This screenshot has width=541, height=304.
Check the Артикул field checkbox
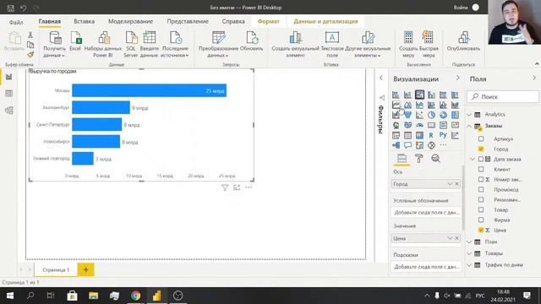pos(481,138)
